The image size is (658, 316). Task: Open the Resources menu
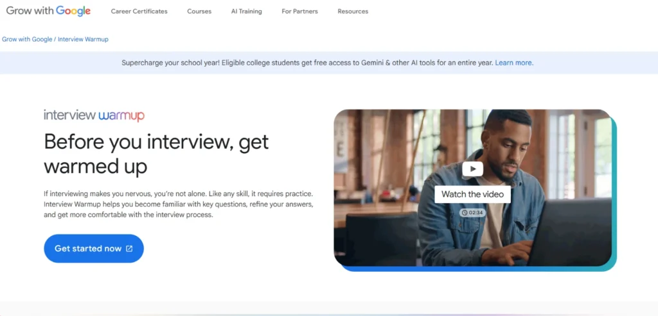coord(353,12)
